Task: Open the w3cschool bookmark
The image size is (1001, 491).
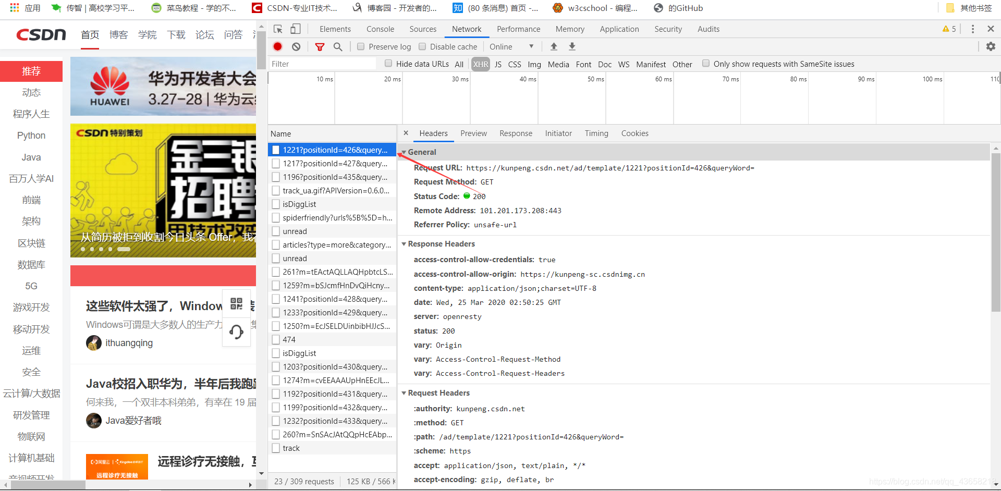Action: tap(595, 8)
